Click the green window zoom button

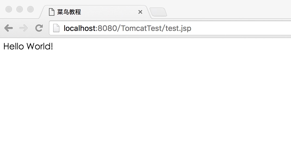(x=30, y=9)
